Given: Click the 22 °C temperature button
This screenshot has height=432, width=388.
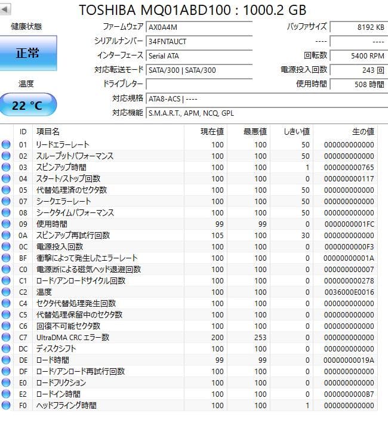Looking at the screenshot, I should (x=28, y=105).
